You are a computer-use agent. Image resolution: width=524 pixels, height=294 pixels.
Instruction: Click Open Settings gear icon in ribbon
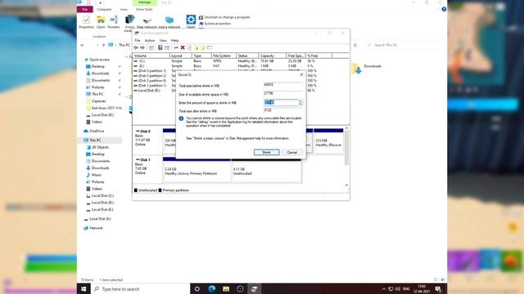pos(191,20)
